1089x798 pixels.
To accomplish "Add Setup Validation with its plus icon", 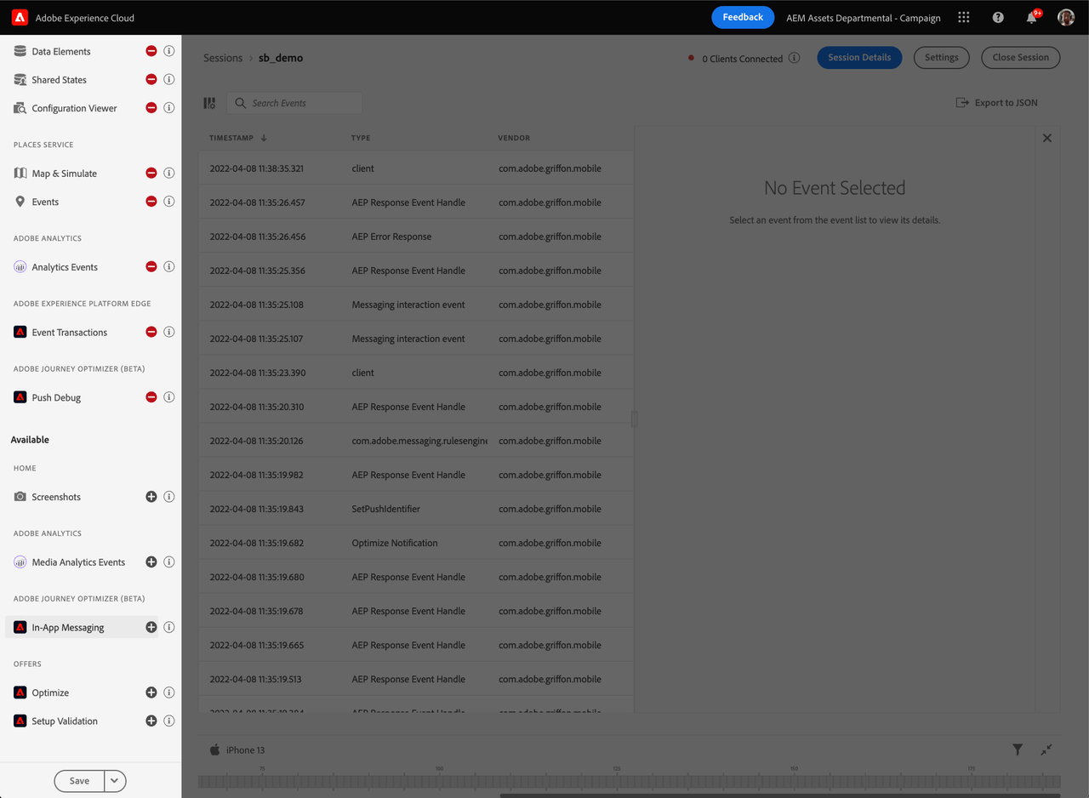I will pyautogui.click(x=151, y=721).
